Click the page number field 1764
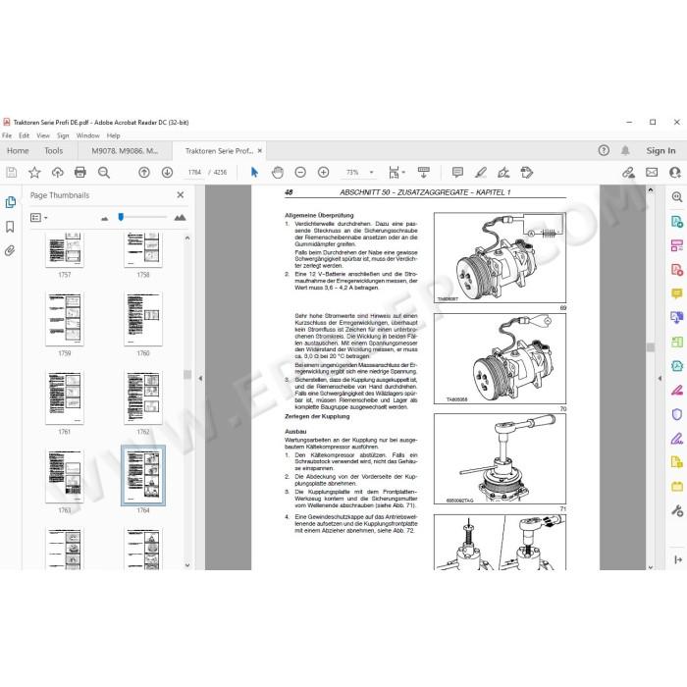This screenshot has height=687, width=687. pos(194,173)
